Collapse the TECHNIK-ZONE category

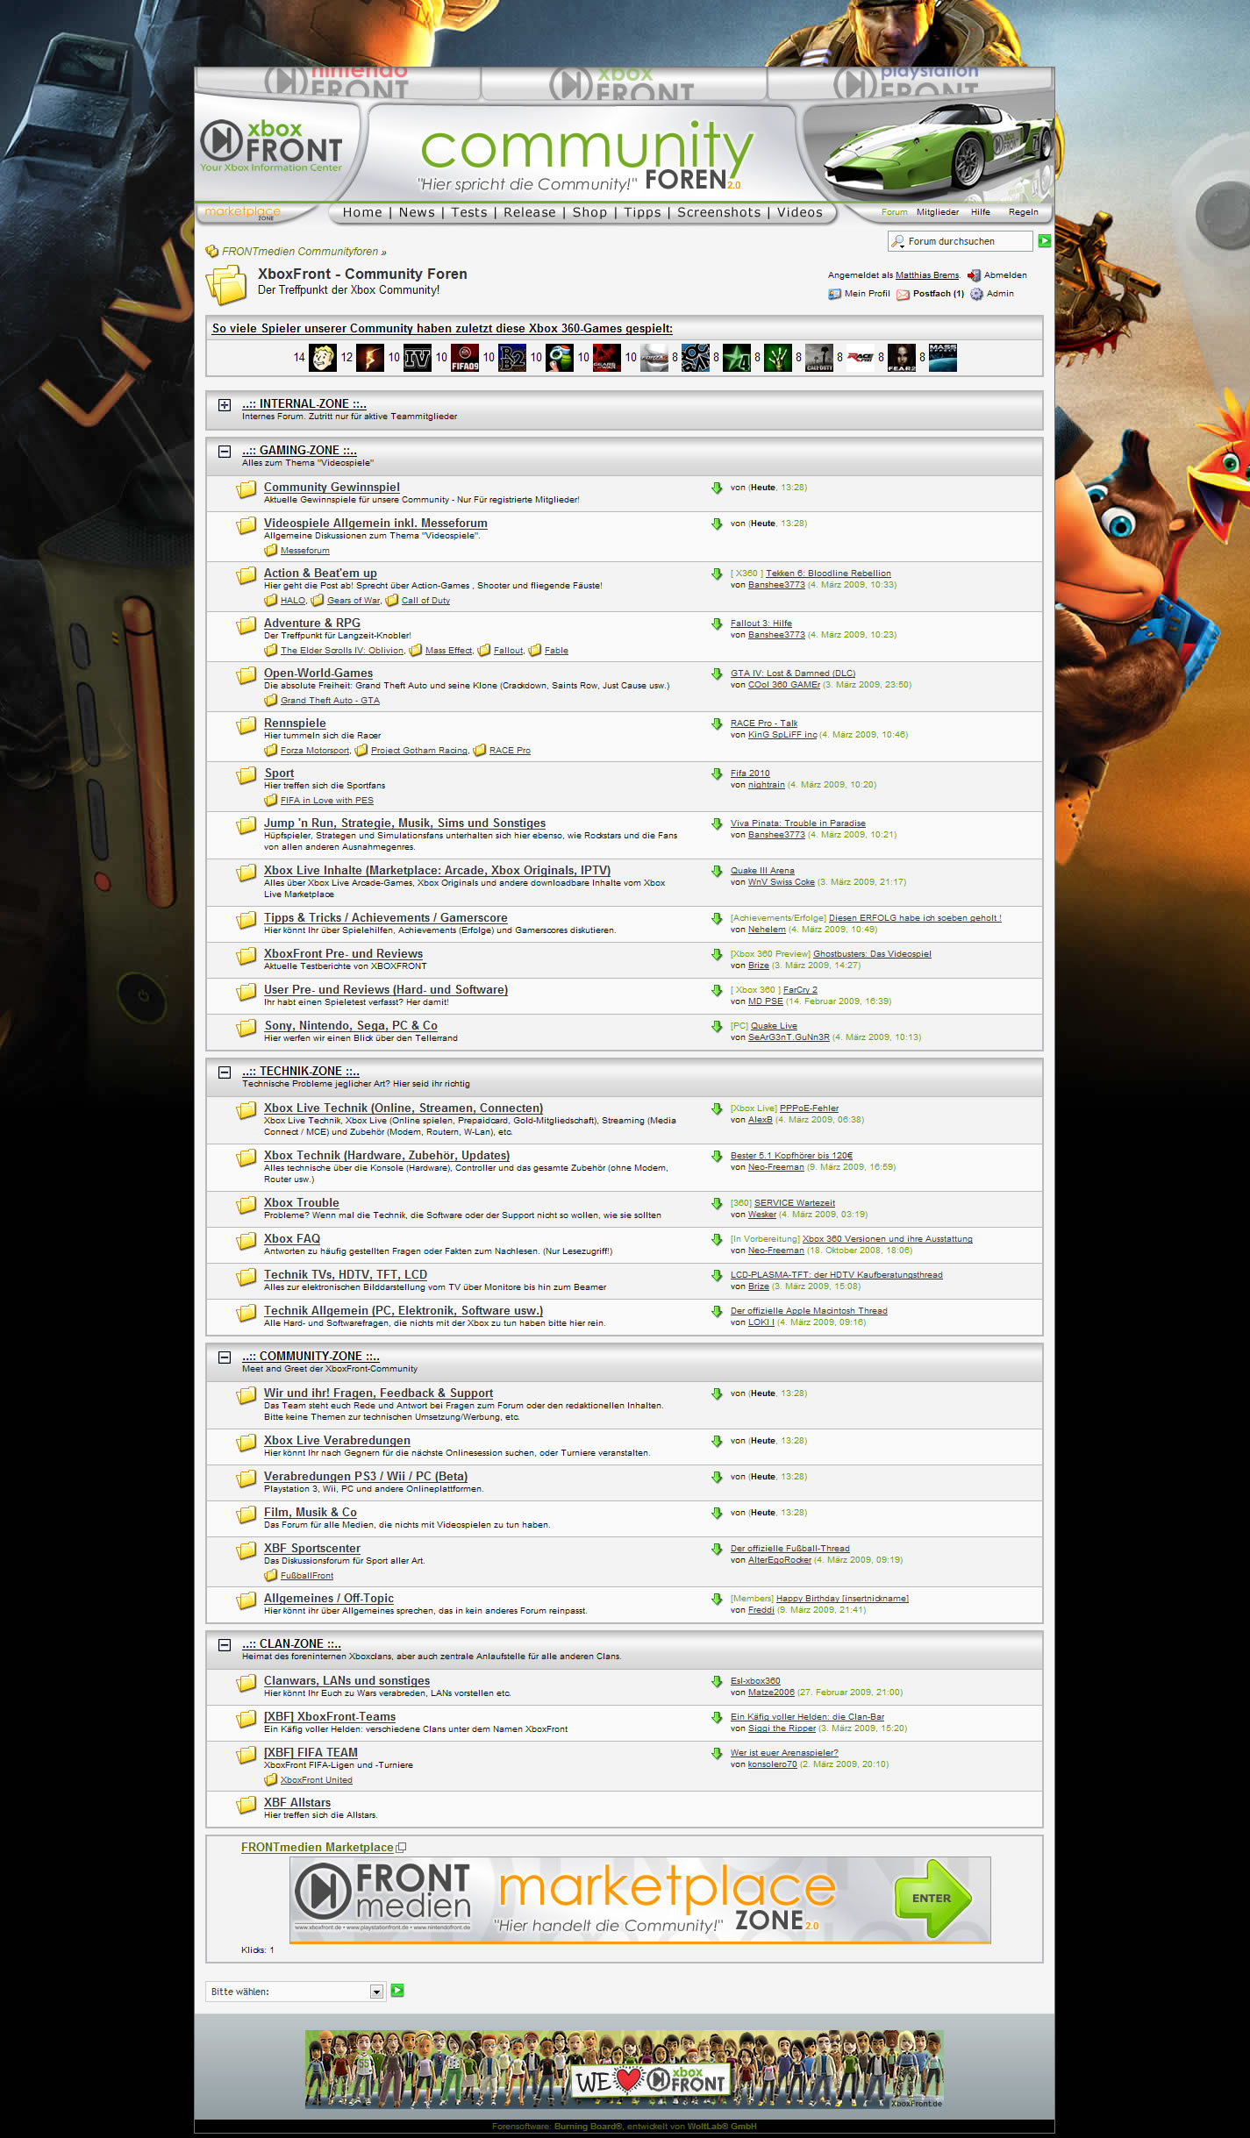(225, 1073)
